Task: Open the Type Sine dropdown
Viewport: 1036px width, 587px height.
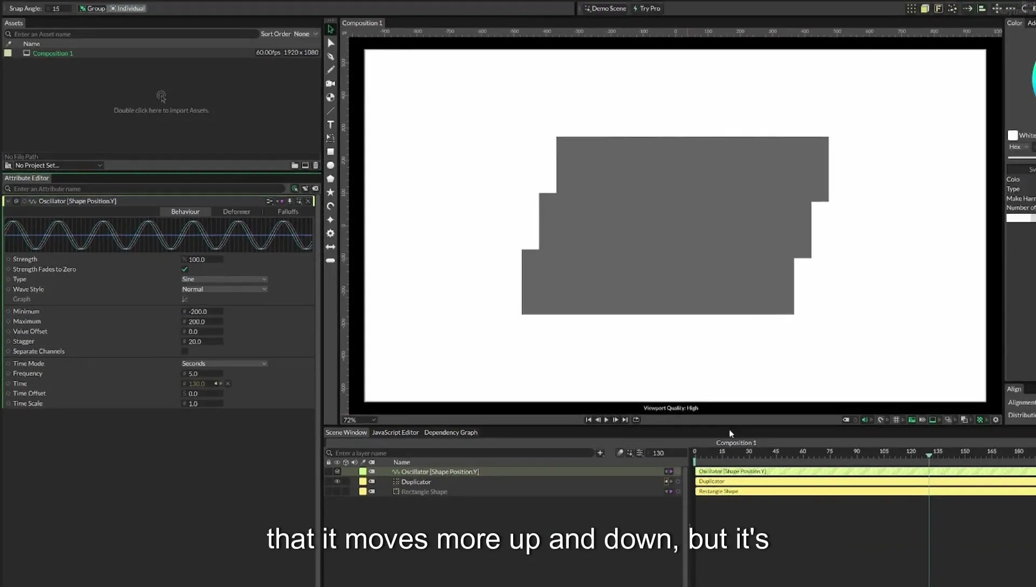Action: [224, 279]
